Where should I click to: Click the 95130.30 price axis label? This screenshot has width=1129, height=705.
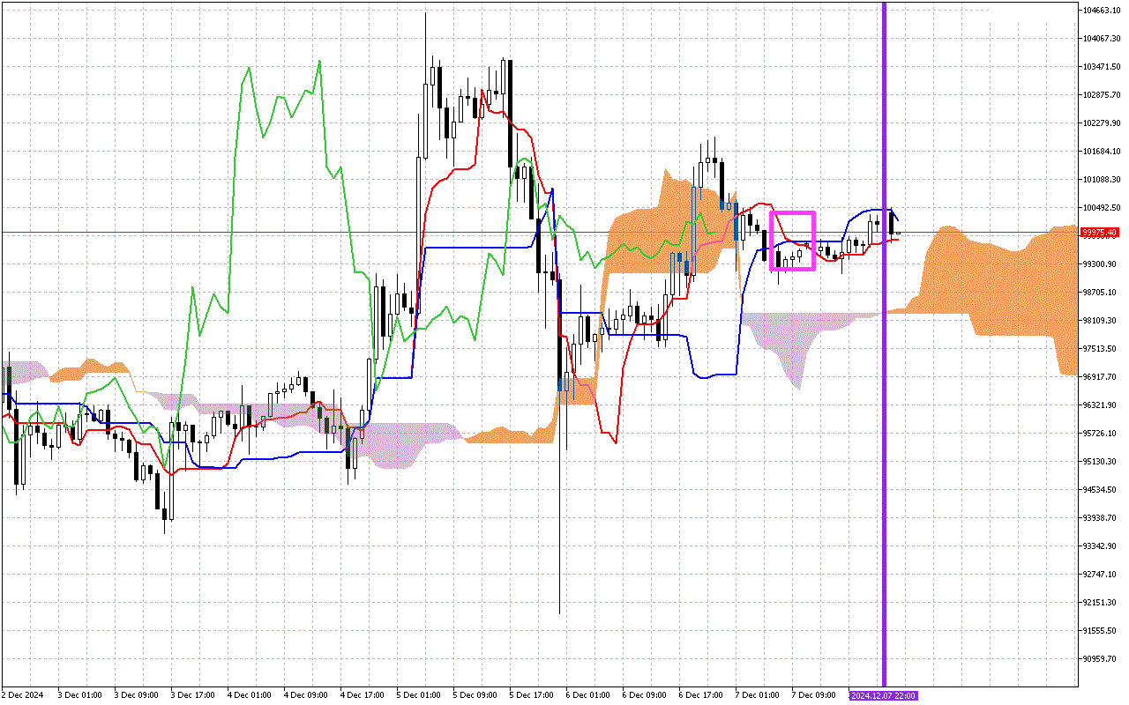pyautogui.click(x=1102, y=462)
